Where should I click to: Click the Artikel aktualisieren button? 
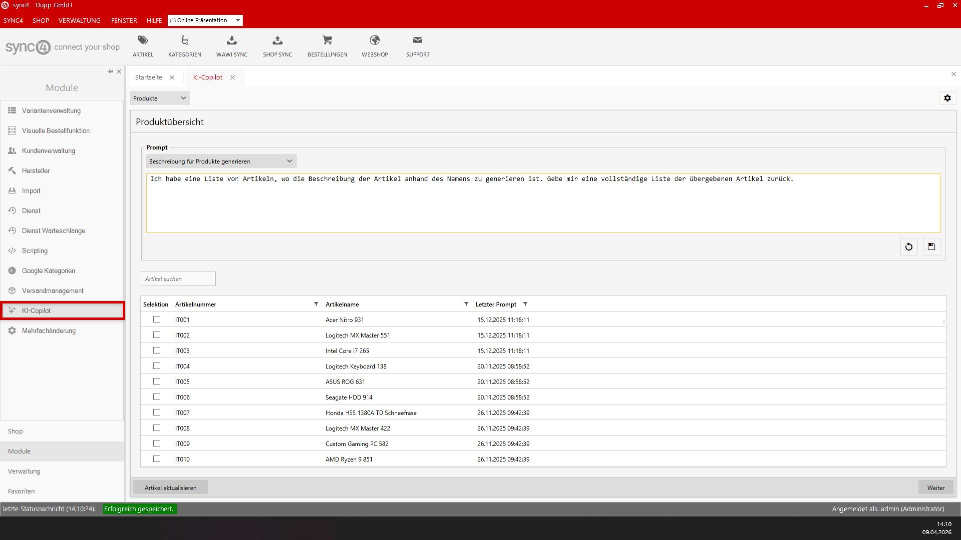click(x=170, y=487)
